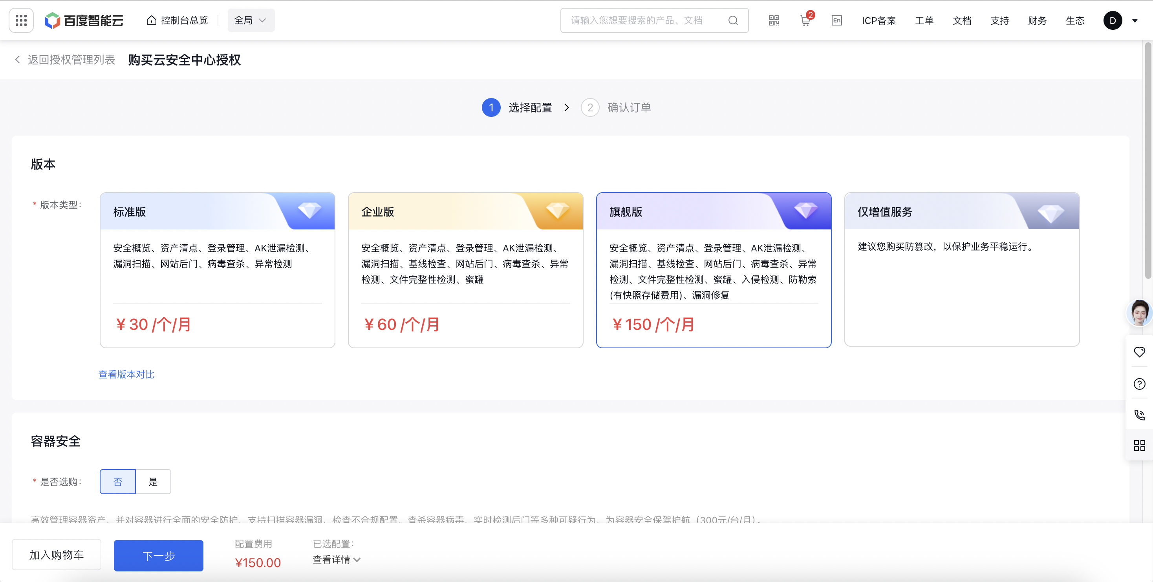1153x582 pixels.
Task: Choose the 标准版 version card
Action: [217, 270]
